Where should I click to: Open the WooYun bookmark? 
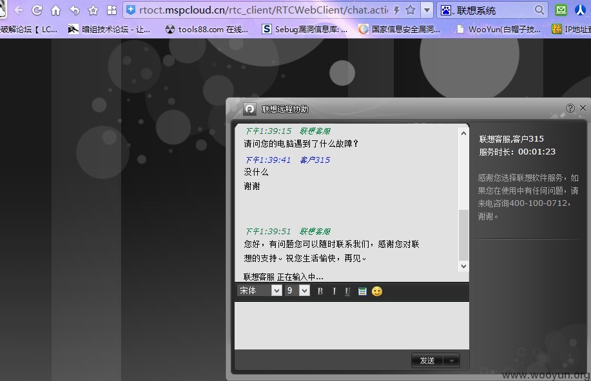click(x=498, y=29)
